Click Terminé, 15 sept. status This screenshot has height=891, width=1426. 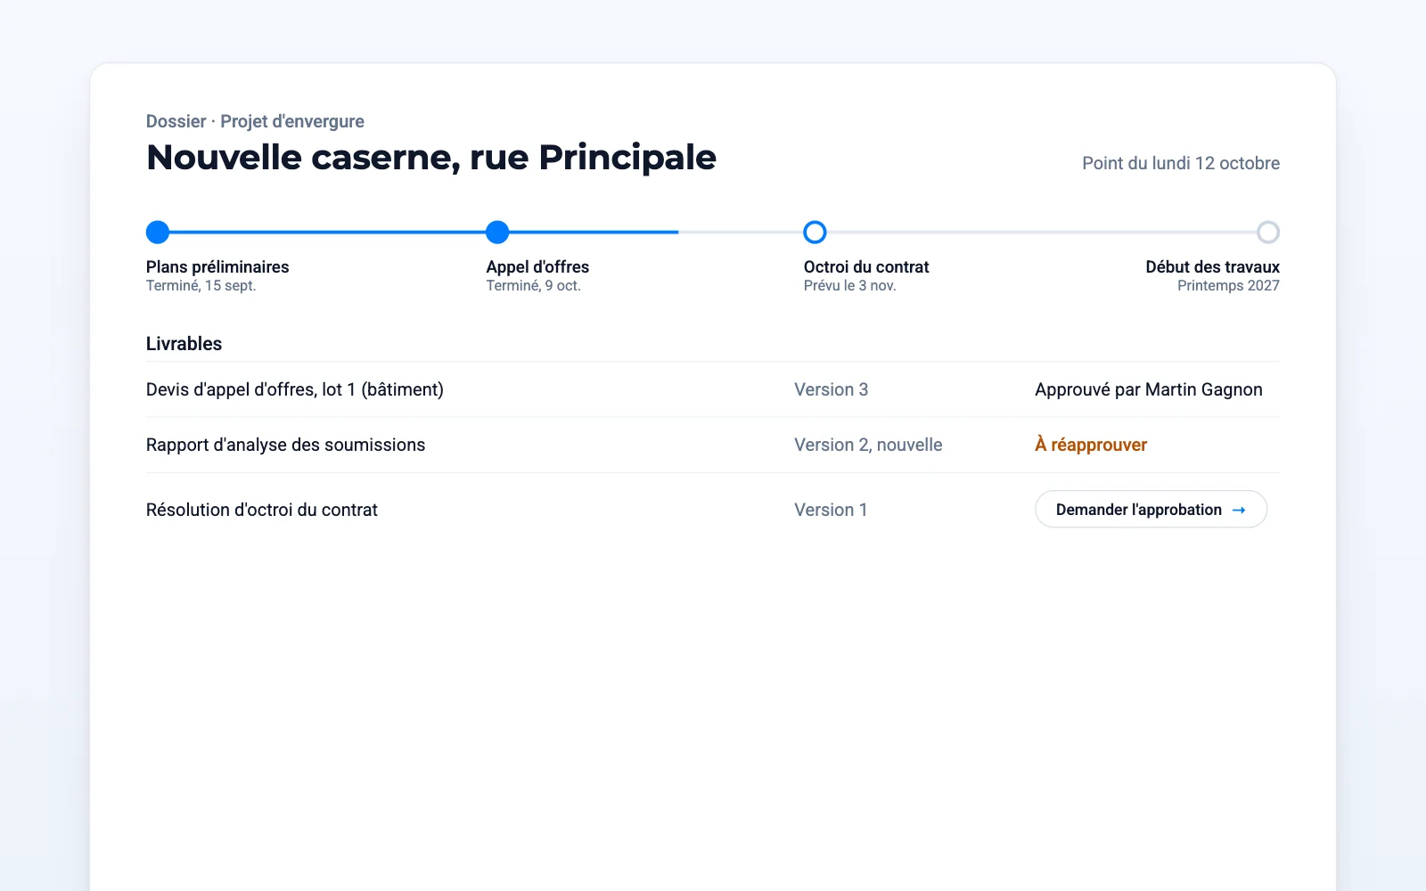point(201,286)
